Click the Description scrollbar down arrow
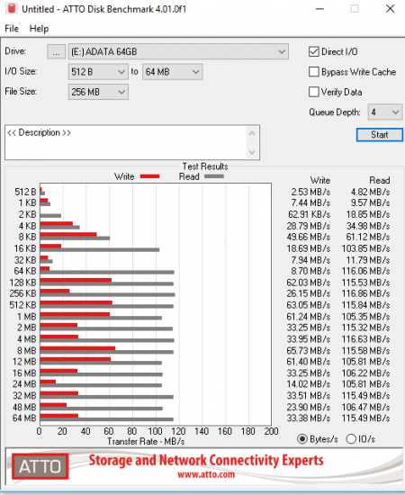Screen dimensions: 405x495 (252, 152)
